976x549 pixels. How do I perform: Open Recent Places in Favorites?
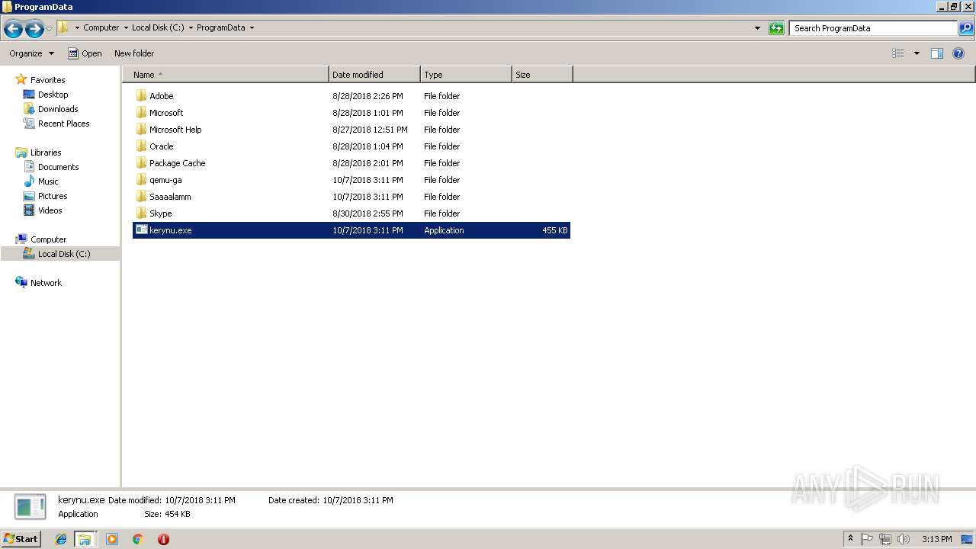pos(63,124)
